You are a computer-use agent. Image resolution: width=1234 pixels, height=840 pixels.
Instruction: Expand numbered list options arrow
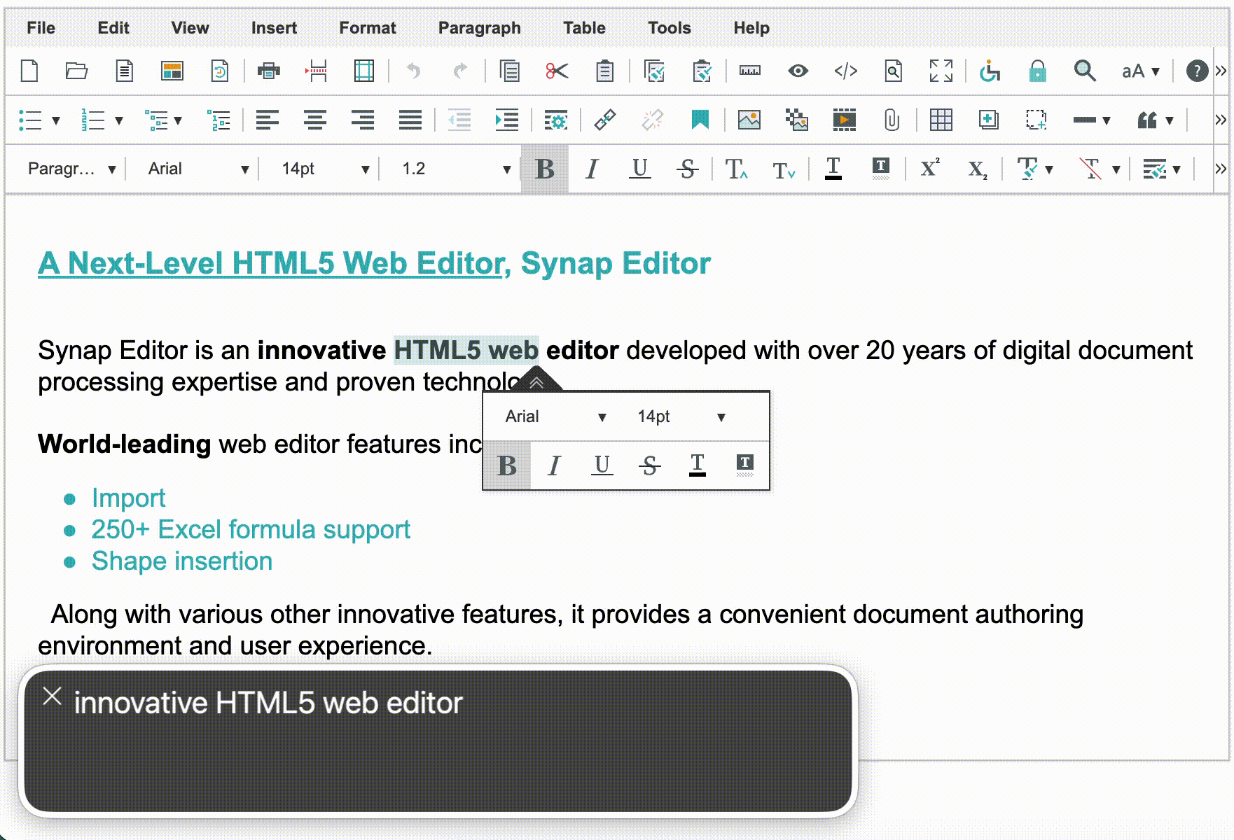[119, 120]
